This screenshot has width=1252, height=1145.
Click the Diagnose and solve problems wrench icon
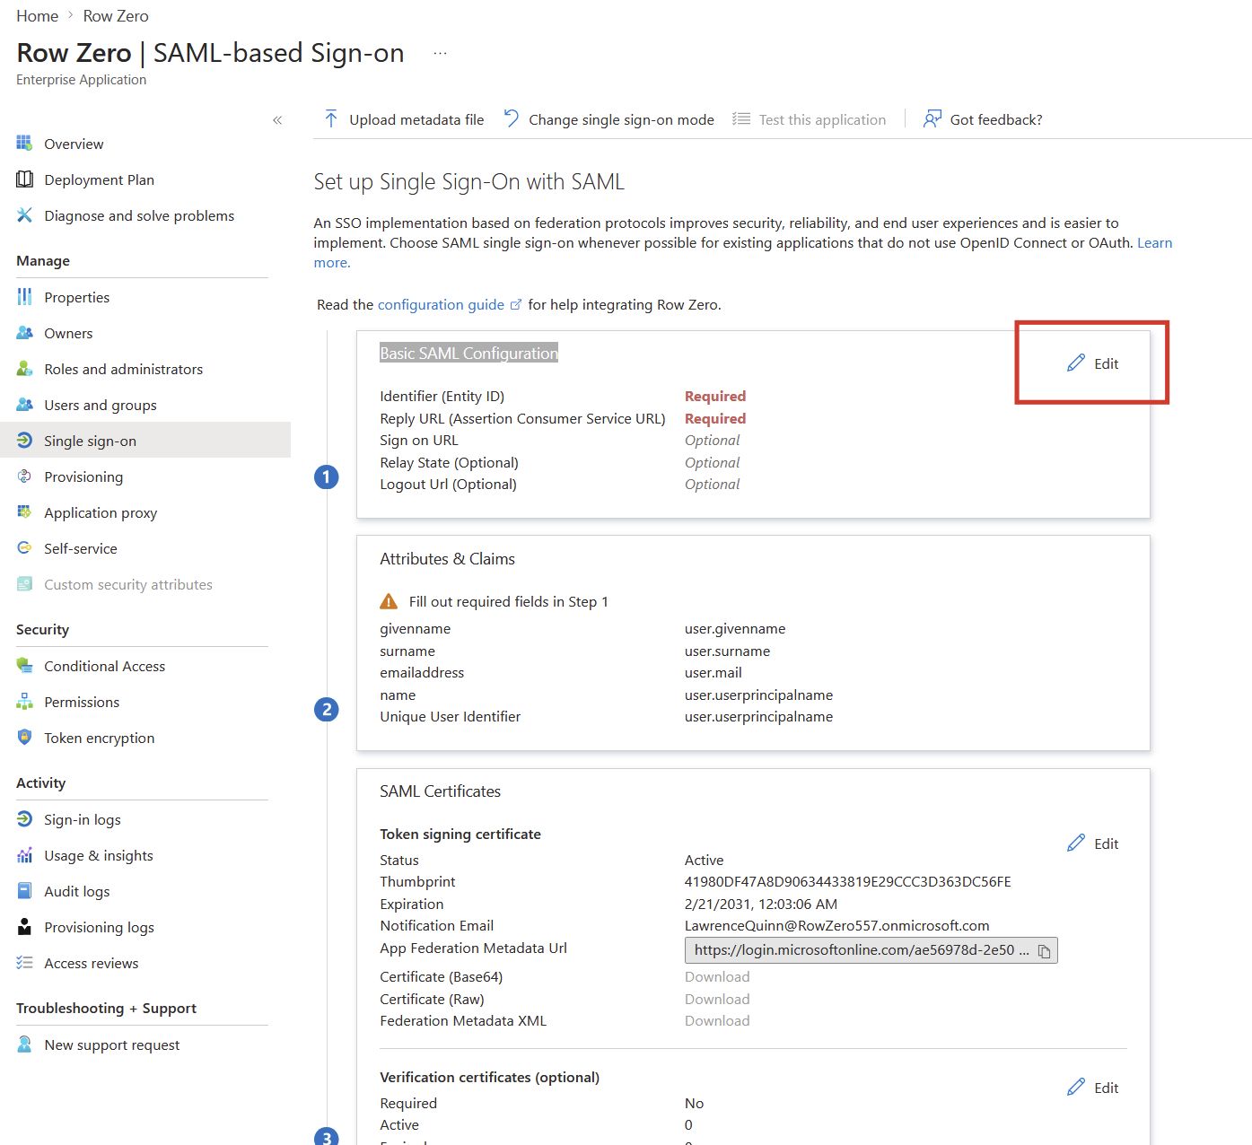pyautogui.click(x=24, y=215)
